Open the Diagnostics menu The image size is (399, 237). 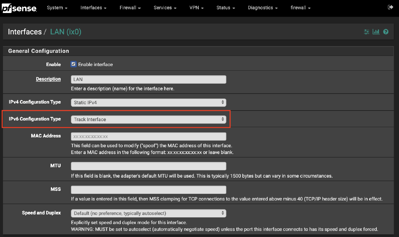tap(263, 7)
